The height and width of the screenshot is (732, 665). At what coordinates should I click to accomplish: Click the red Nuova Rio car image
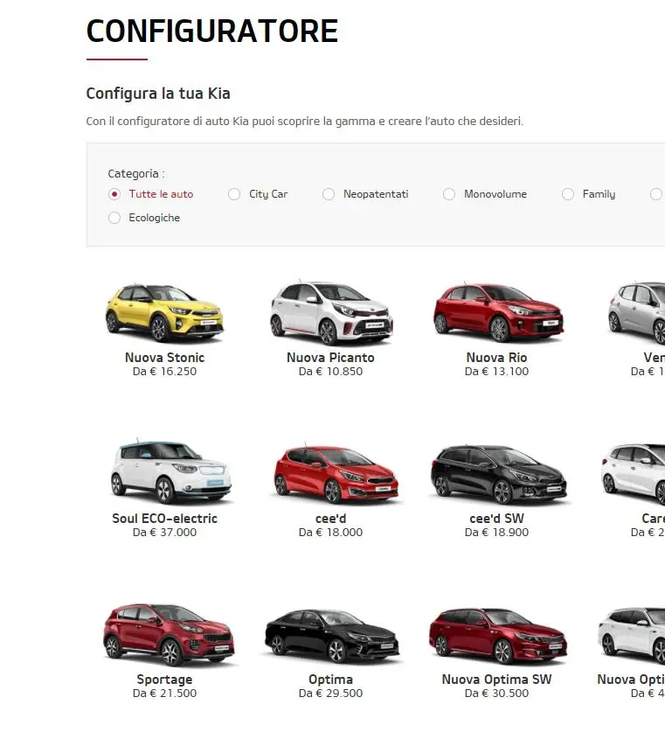[498, 313]
